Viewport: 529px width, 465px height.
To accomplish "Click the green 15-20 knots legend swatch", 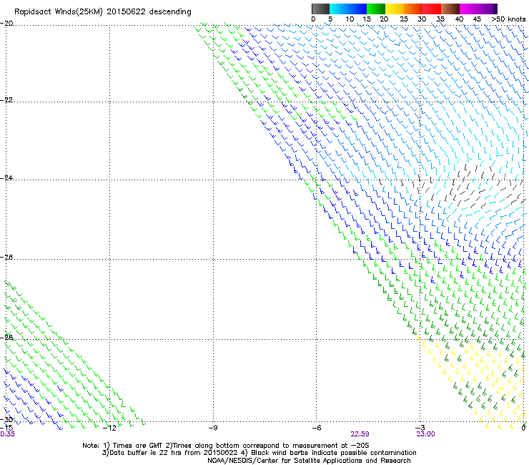I will (x=376, y=9).
